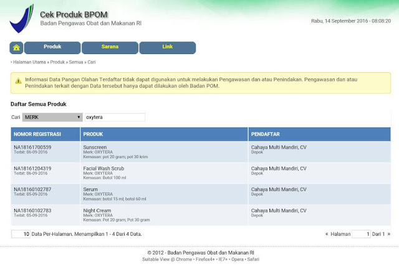
Task: Click the NOMOR REGISTRASI column header
Action: click(x=46, y=134)
